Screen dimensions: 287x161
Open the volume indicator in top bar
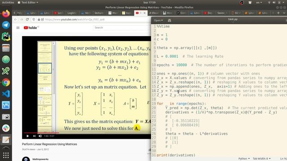tap(274, 2)
